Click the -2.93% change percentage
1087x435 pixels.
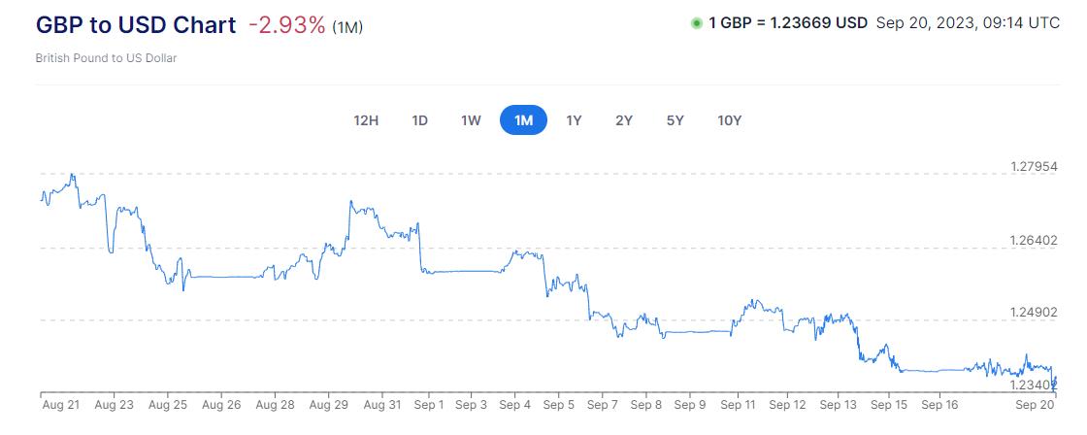(x=286, y=25)
